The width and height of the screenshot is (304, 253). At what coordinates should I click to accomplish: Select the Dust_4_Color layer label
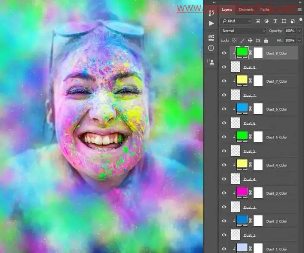tap(277, 165)
